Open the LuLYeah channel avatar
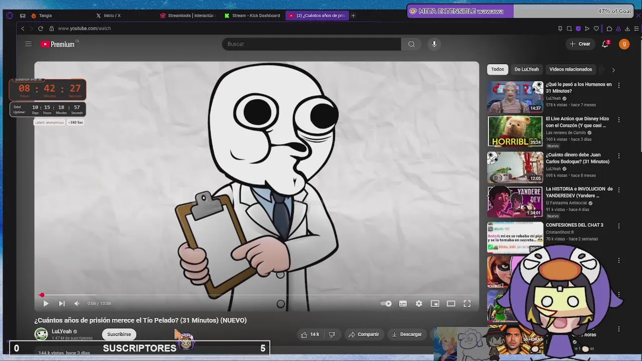642x361 pixels. click(41, 334)
